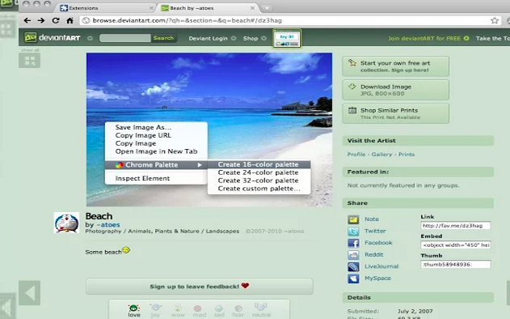This screenshot has height=319, width=510.
Task: Select the Thumb code field
Action: pyautogui.click(x=455, y=264)
